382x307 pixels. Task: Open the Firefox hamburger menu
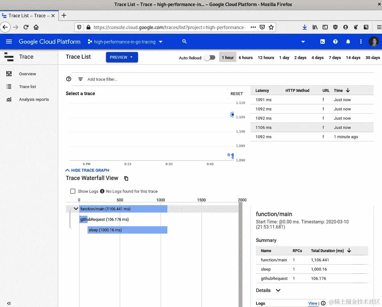379,27
